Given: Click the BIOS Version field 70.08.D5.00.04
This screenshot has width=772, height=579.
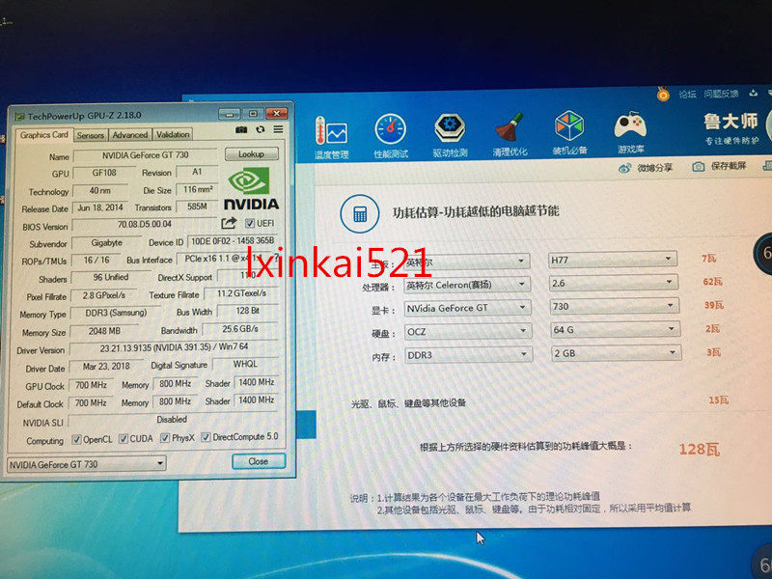Looking at the screenshot, I should click(144, 224).
